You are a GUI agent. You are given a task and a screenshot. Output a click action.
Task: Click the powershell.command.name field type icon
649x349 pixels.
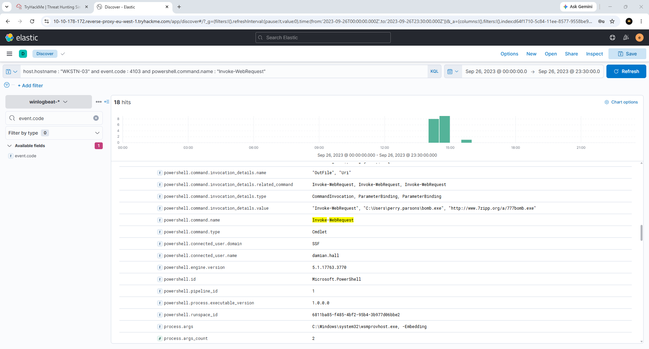click(160, 220)
